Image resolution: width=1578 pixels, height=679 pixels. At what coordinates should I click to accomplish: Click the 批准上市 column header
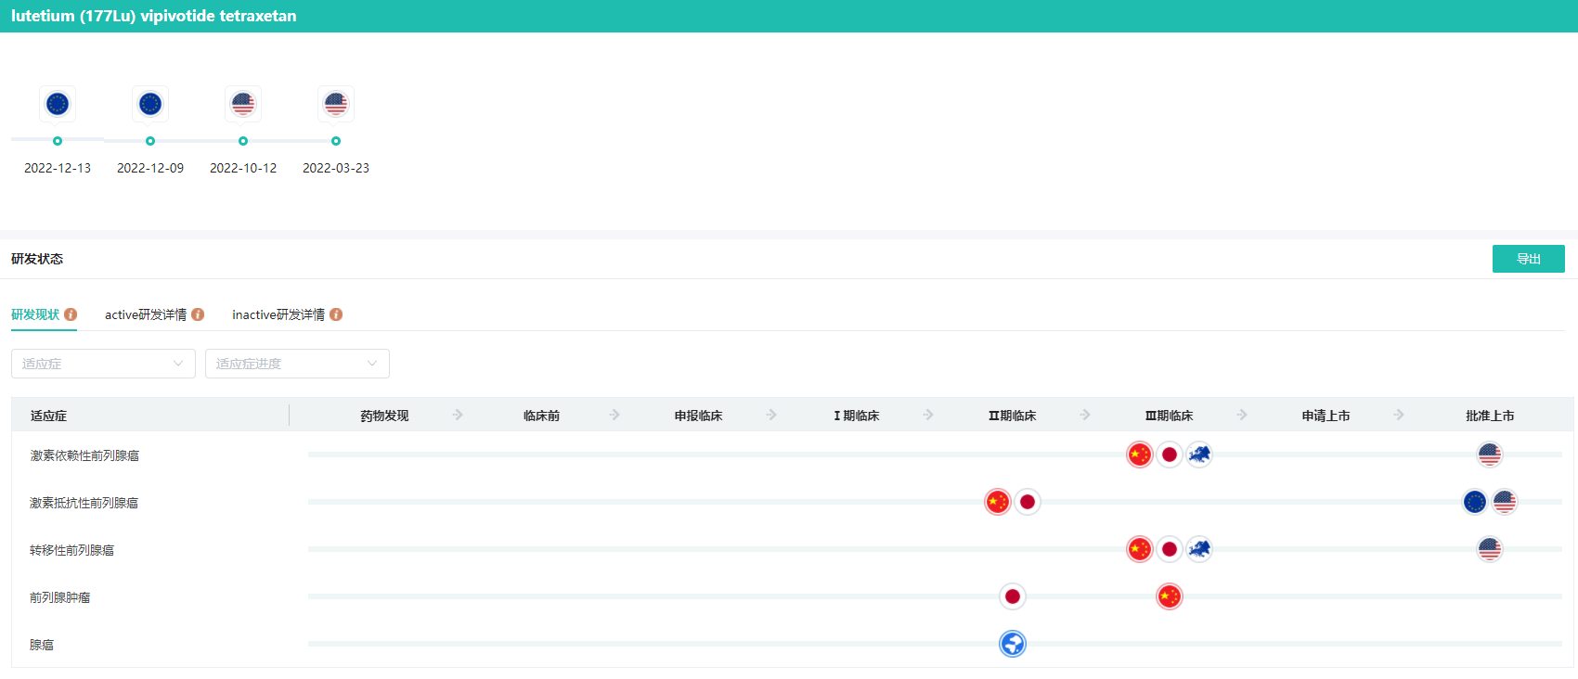tap(1490, 416)
